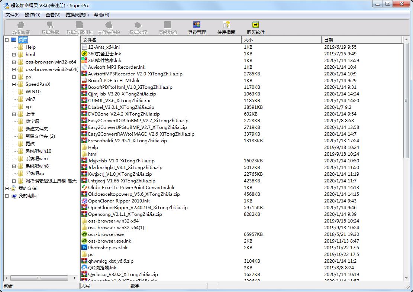The height and width of the screenshot is (292, 413).
Task: Select the Okdo Excel to PowerPoint Converter.lnk icon
Action: [84, 188]
